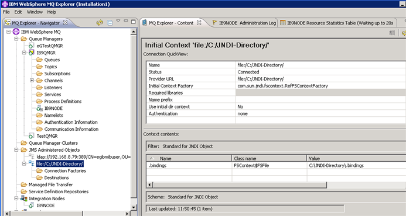Click the Services folder icon
The height and width of the screenshot is (216, 406).
coord(39,95)
